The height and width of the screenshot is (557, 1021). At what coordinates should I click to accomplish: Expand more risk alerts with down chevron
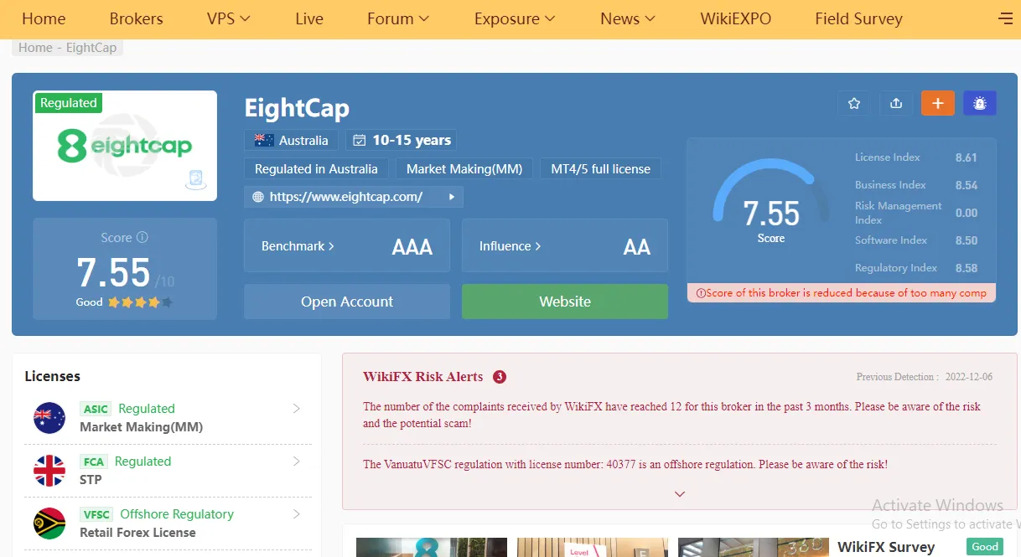680,494
